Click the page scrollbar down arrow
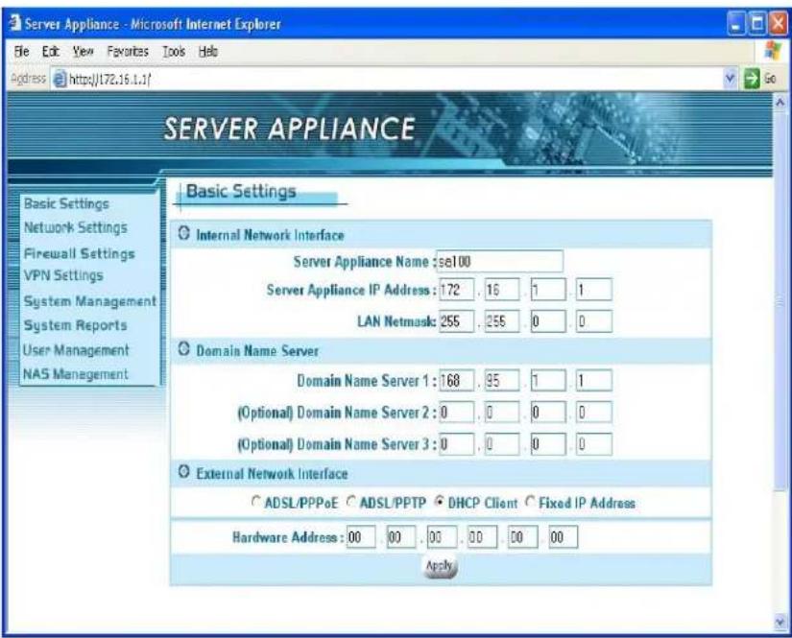792x638 pixels. (x=780, y=622)
